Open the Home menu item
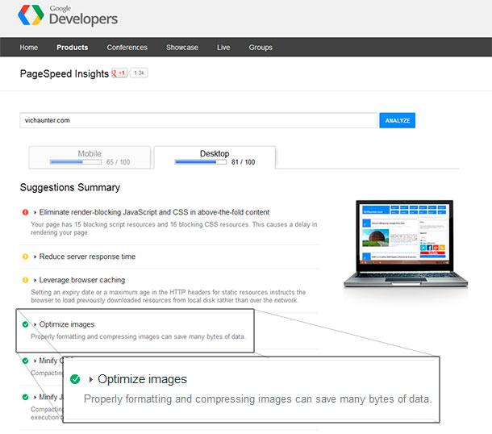Screen dimensions: 492x434 [29, 48]
